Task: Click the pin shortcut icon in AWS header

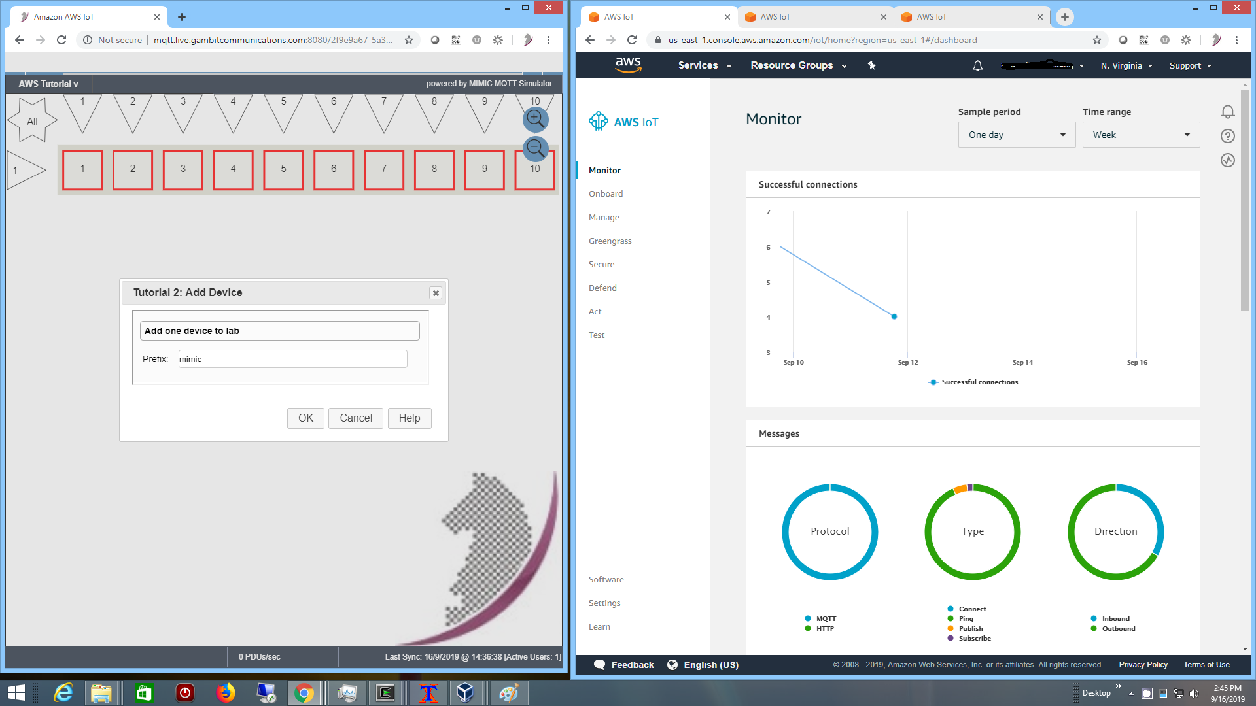Action: pos(871,65)
